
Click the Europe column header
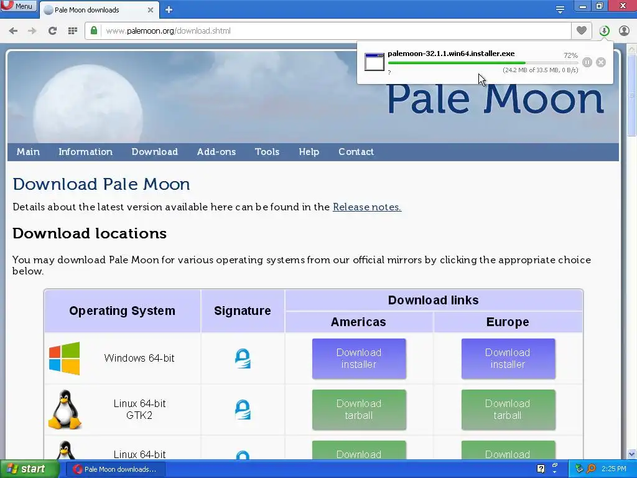point(508,322)
